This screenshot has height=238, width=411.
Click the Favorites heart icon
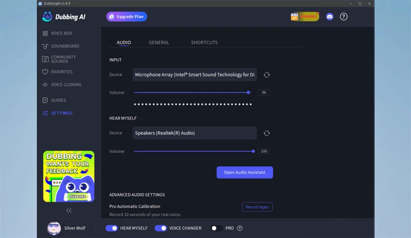pyautogui.click(x=45, y=72)
